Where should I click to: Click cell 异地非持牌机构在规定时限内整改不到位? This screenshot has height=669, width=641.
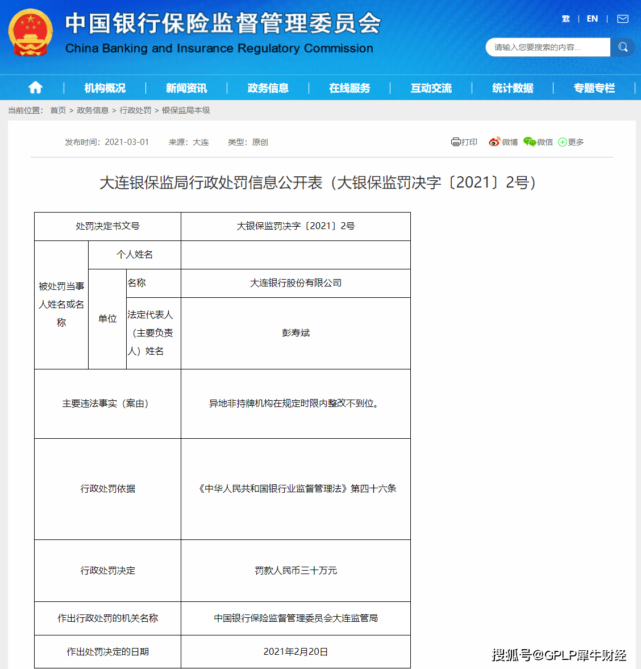295,404
